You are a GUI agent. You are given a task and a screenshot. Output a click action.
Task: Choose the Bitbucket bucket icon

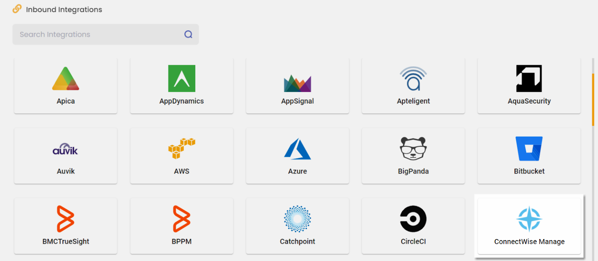[x=529, y=148]
